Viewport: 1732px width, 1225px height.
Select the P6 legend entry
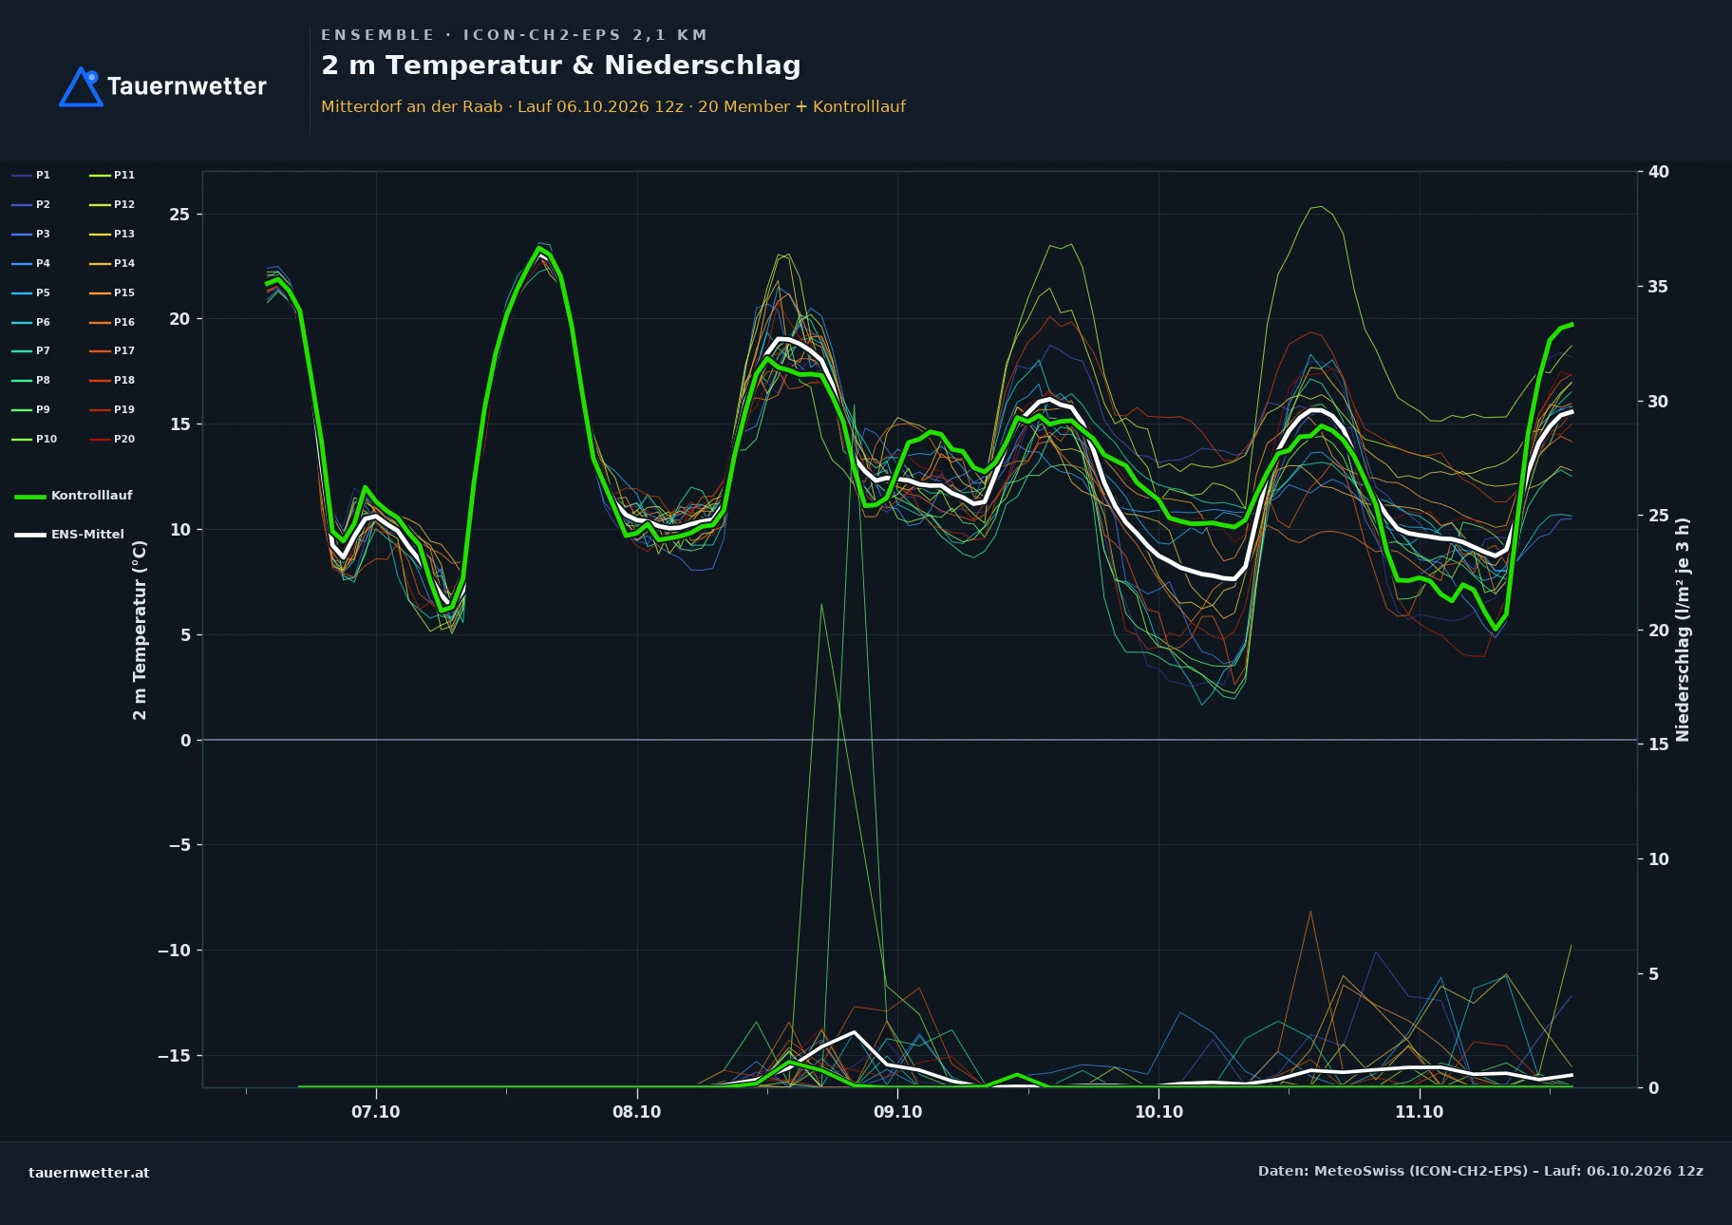[x=31, y=322]
